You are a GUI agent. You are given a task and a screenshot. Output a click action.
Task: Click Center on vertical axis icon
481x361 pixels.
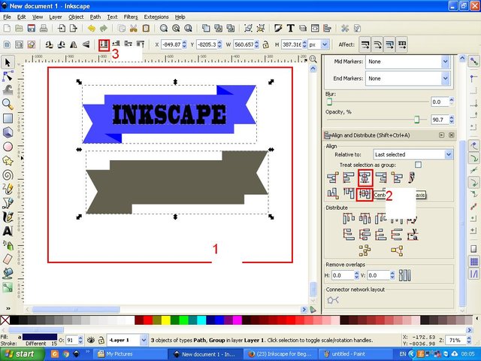coord(365,177)
